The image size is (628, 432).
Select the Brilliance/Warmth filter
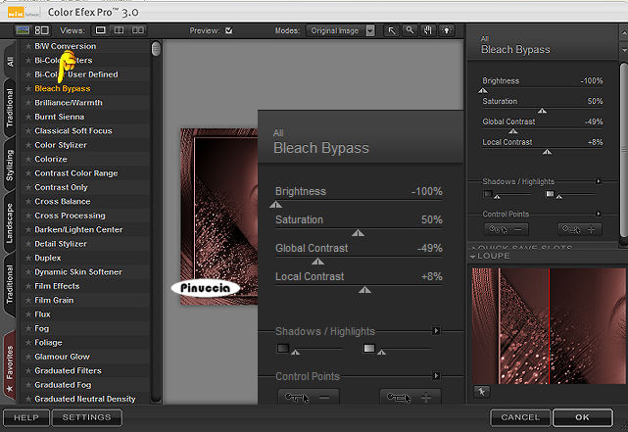(x=69, y=103)
